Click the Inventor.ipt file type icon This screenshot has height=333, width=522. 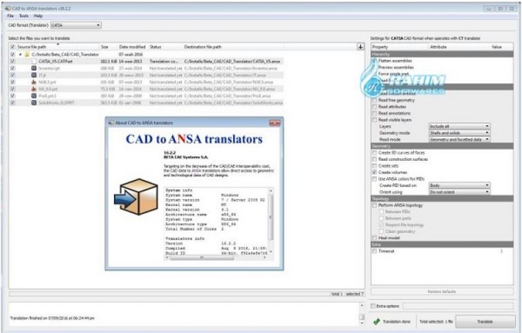(x=34, y=68)
